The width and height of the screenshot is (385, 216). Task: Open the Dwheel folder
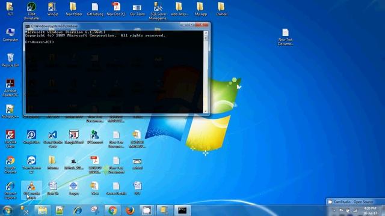tap(221, 9)
